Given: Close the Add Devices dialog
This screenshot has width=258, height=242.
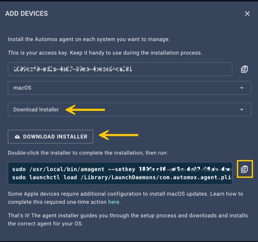Looking at the screenshot, I should pos(247,14).
